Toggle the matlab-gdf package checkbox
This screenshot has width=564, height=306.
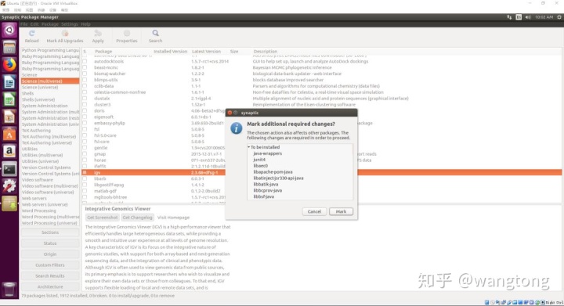85,191
